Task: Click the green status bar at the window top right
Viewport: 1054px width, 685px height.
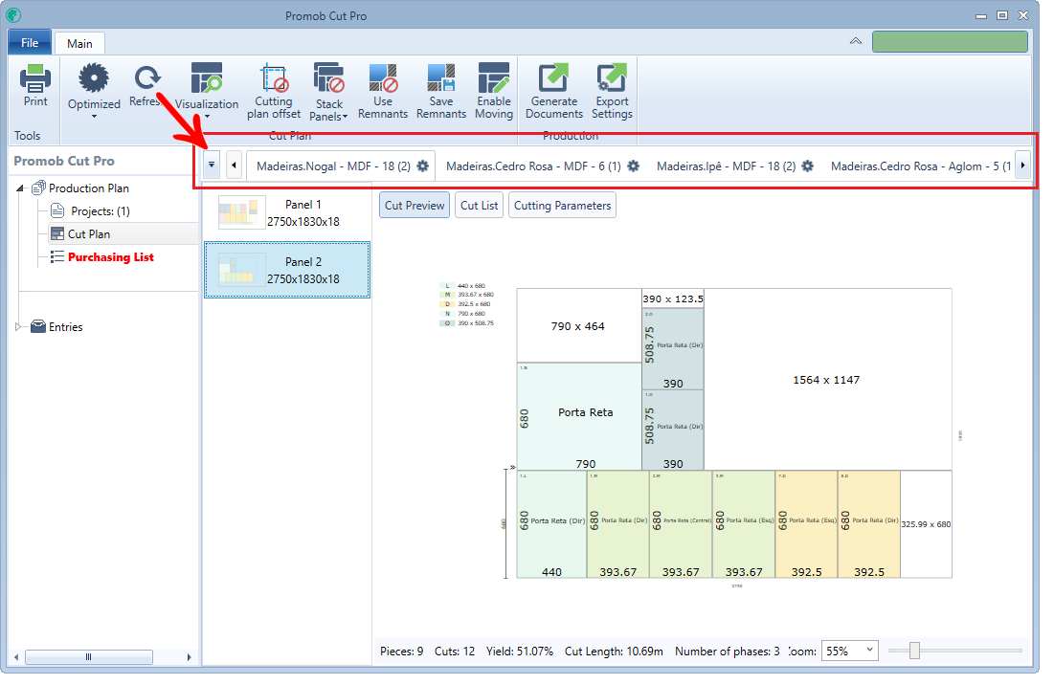Action: 950,42
